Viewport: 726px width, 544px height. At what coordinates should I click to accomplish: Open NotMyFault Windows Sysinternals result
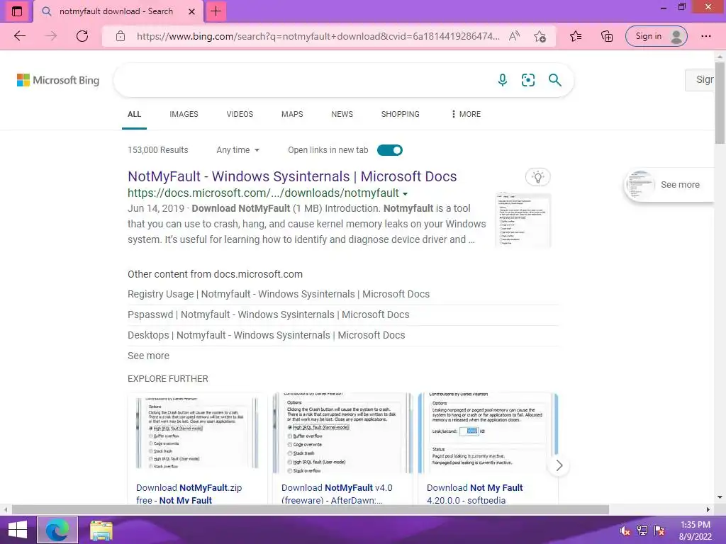(x=292, y=176)
